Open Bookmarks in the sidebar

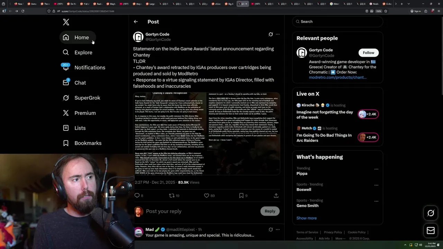coord(82,143)
